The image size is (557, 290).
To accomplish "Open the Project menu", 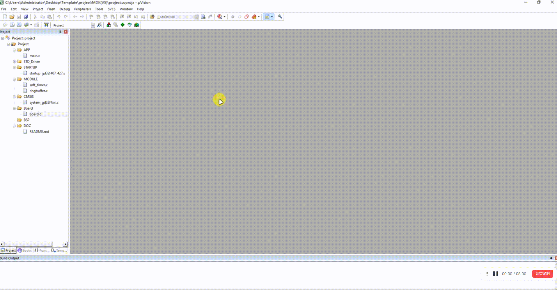I will (x=38, y=9).
